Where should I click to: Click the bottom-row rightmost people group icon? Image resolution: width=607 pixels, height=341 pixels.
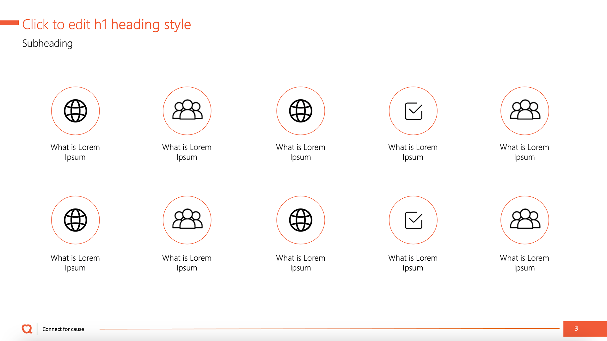click(x=525, y=219)
